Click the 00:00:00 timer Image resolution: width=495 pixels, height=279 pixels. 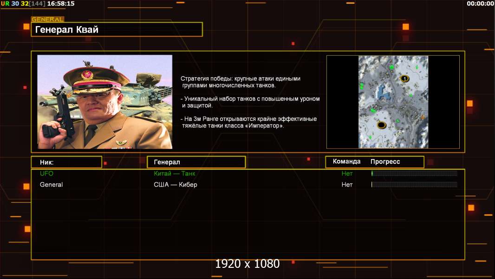click(480, 3)
